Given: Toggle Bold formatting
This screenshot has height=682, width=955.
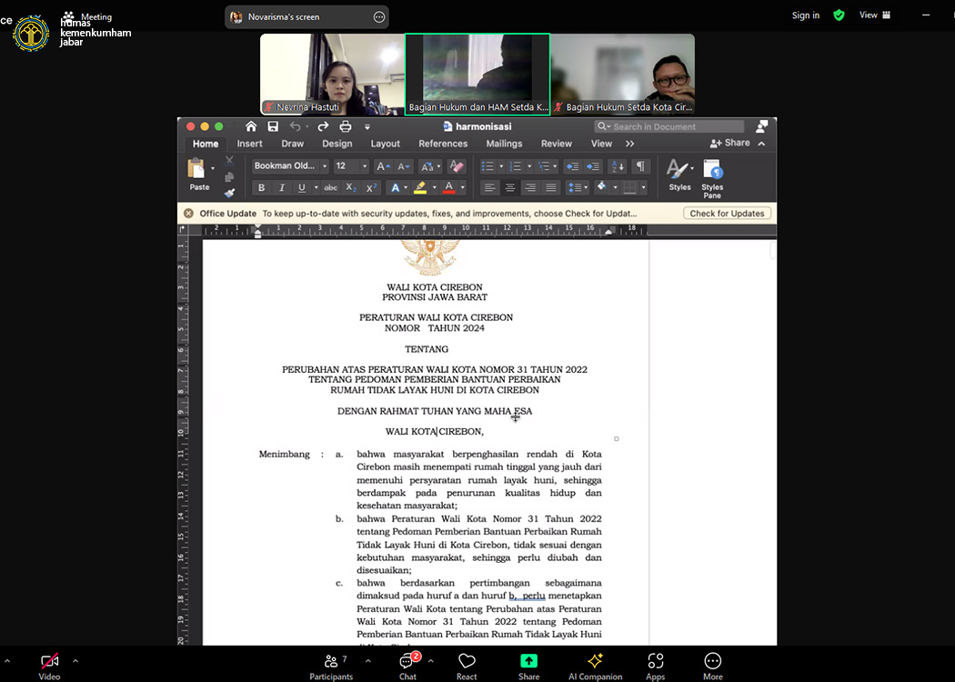Looking at the screenshot, I should 261,188.
